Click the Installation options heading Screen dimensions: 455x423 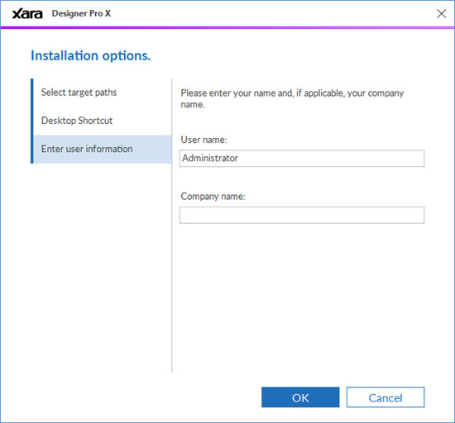click(91, 55)
